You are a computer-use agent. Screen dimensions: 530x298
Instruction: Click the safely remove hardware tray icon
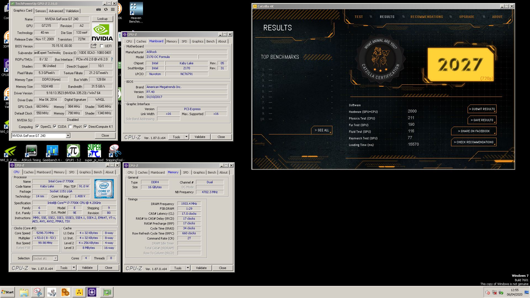pyautogui.click(x=501, y=292)
